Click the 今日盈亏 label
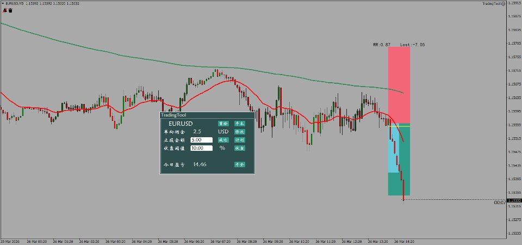The height and width of the screenshot is (245, 522). pyautogui.click(x=173, y=164)
